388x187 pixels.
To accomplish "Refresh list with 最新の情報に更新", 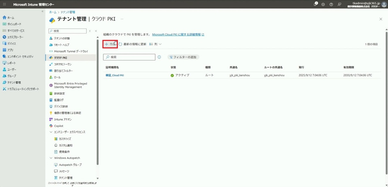I will tap(132, 44).
